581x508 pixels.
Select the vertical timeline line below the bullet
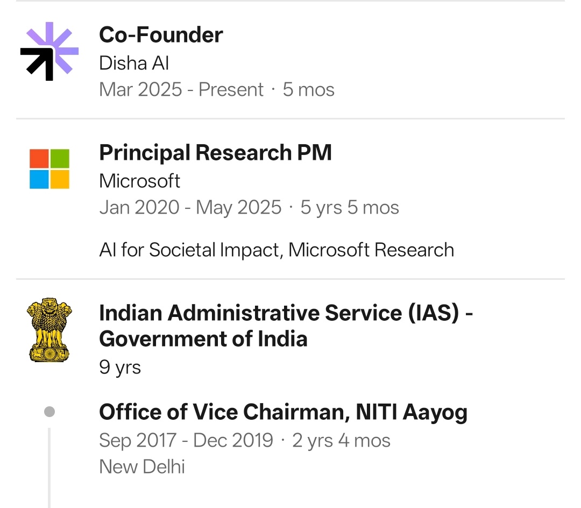(49, 468)
